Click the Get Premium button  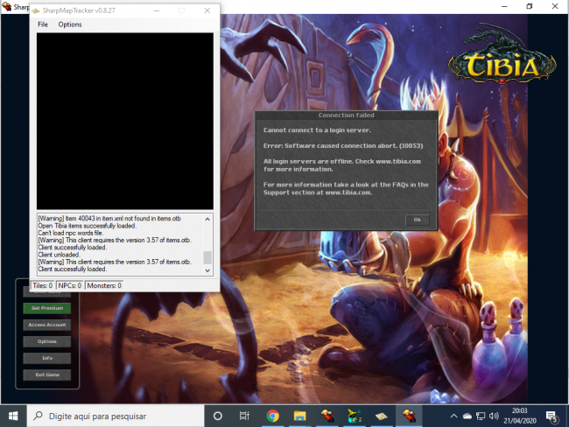pyautogui.click(x=46, y=308)
